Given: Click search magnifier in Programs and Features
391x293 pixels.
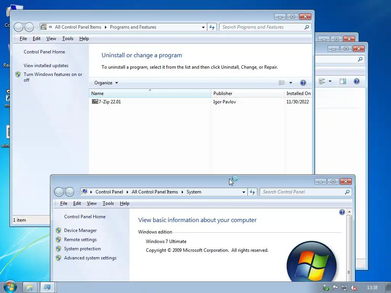Looking at the screenshot, I should [307, 27].
